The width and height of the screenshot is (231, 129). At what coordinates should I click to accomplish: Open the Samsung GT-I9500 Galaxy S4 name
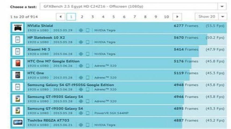(55, 109)
